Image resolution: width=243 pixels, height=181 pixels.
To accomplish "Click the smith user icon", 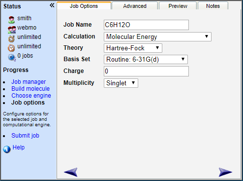I will (x=11, y=20).
